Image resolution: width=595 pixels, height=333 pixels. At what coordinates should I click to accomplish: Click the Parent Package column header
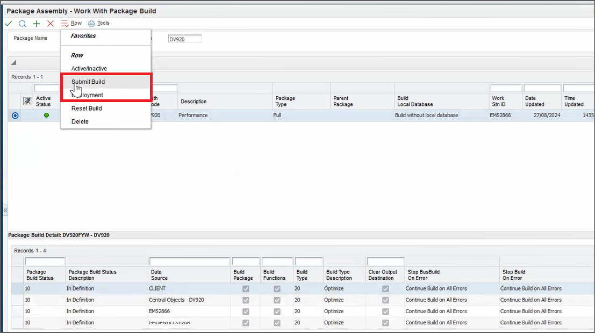[343, 102]
